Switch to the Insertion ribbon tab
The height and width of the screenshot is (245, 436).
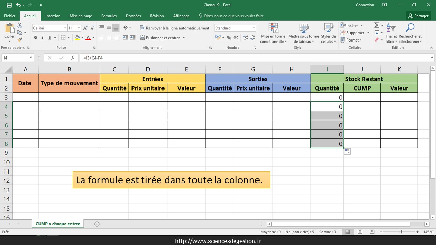[x=53, y=16]
